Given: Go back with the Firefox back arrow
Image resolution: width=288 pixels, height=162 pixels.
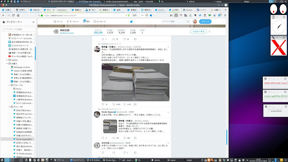Looking at the screenshot, I should (x=4, y=15).
